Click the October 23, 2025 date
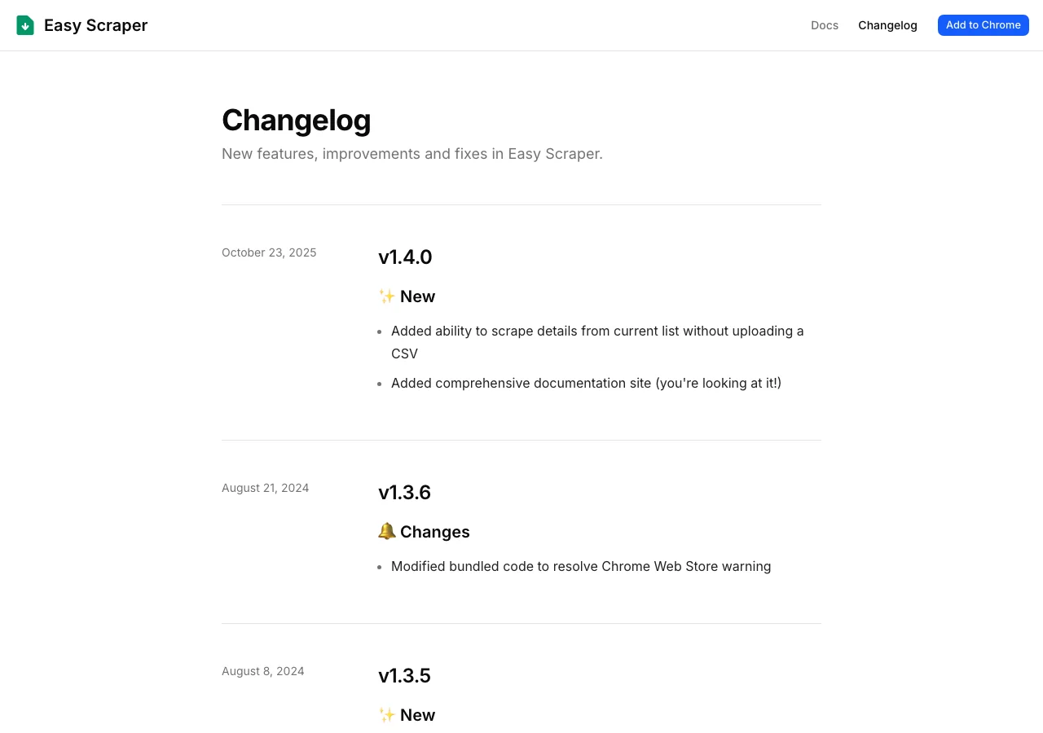Viewport: 1043px width, 733px height. pos(269,252)
